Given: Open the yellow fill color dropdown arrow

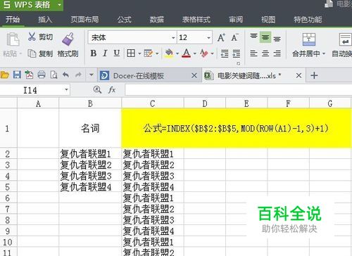Looking at the screenshot, I should 177,53.
